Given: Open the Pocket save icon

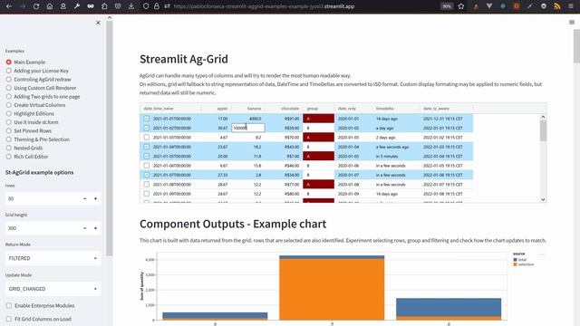Looking at the screenshot, I should 118,6.
